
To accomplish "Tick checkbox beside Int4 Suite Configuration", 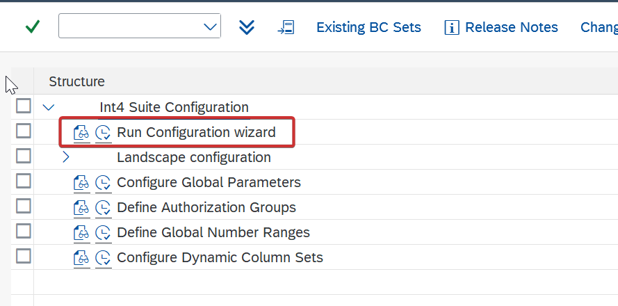I will click(x=23, y=106).
